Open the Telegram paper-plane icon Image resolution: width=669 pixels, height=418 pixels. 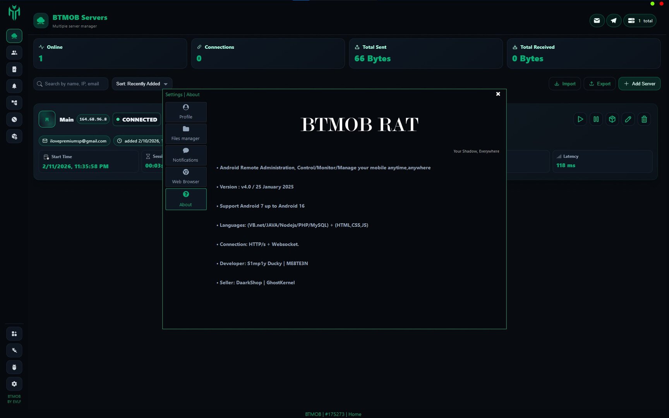coord(614,21)
